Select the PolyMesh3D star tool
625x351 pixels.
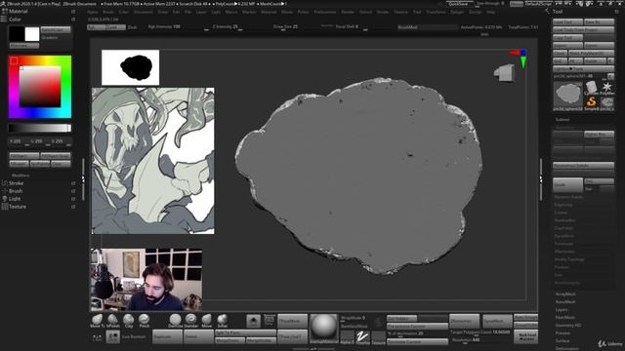[606, 87]
